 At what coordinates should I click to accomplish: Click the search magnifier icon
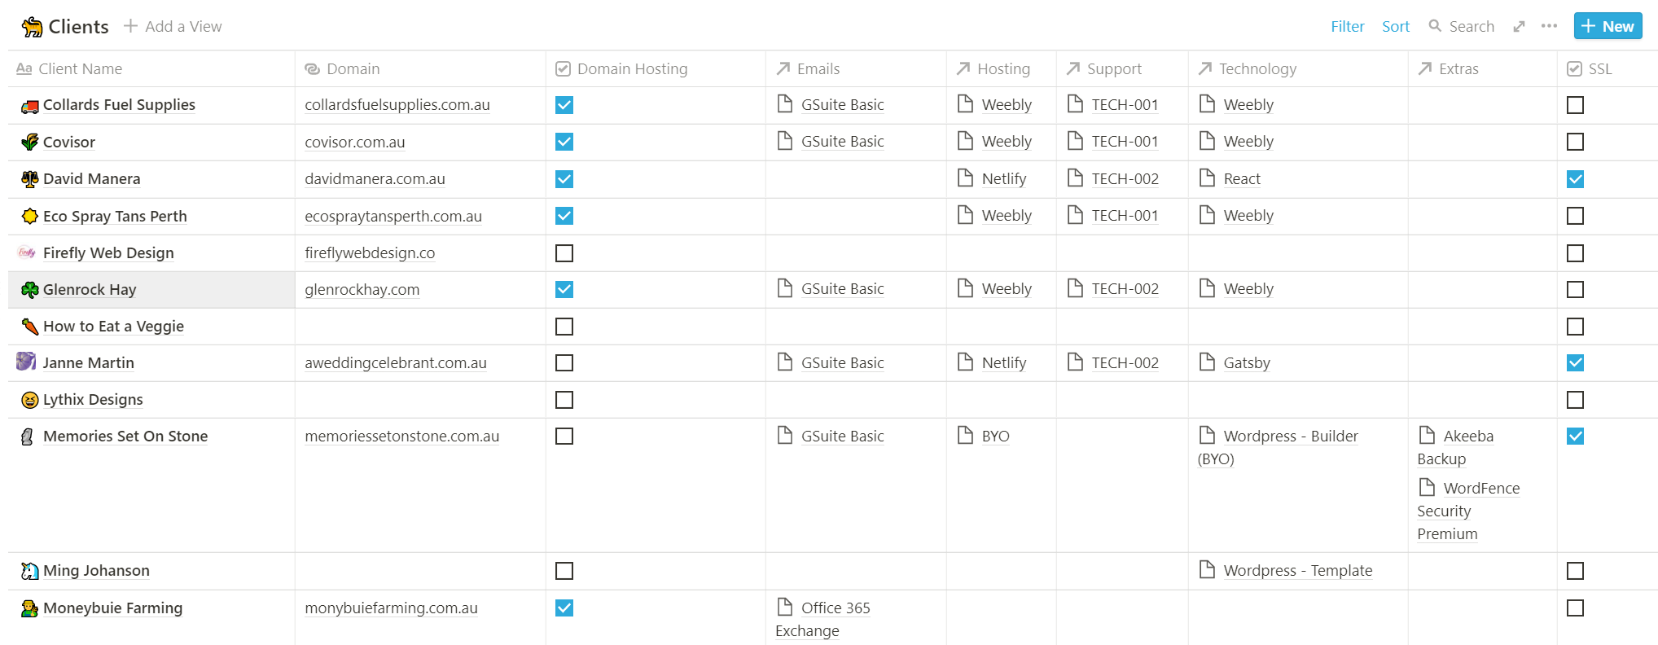click(x=1435, y=26)
